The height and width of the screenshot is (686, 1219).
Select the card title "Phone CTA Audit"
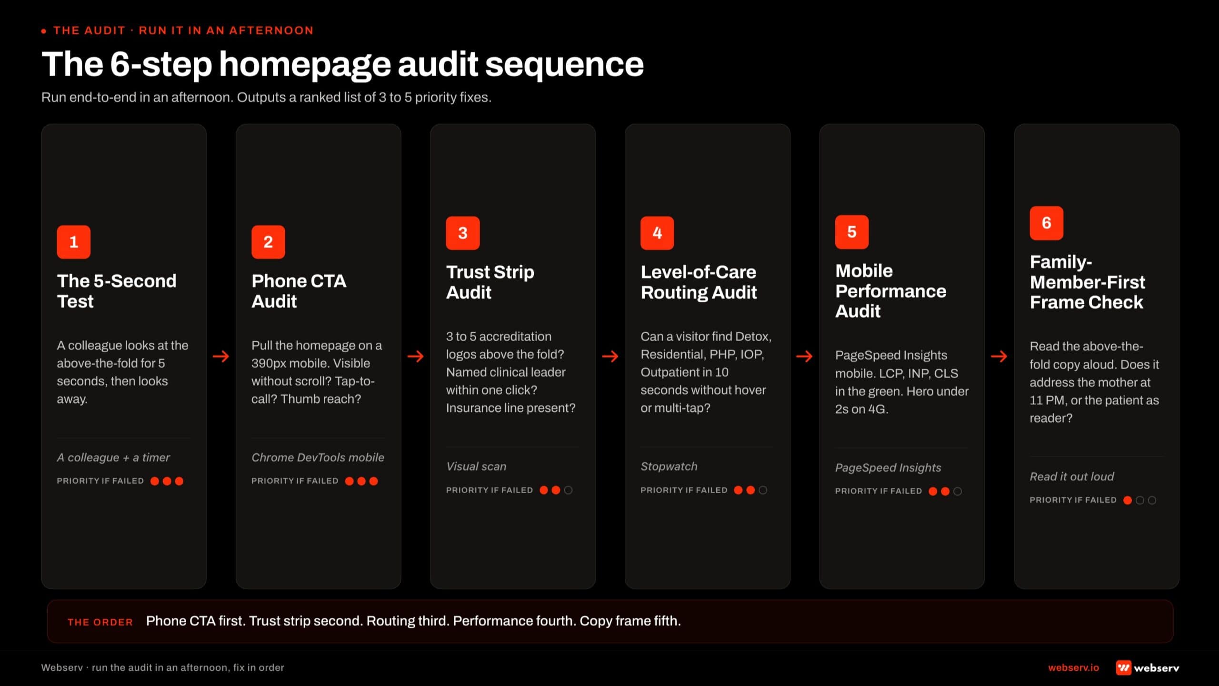point(299,291)
